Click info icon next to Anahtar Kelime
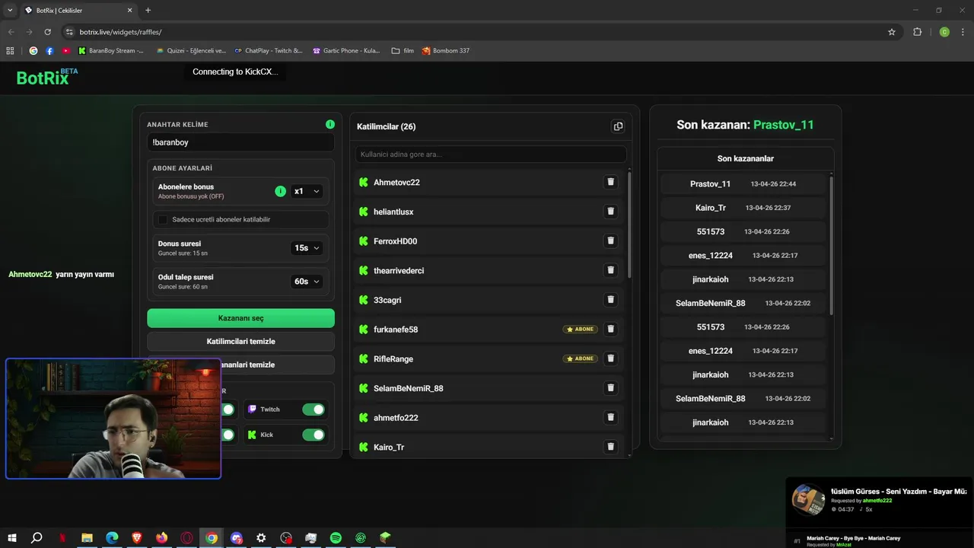The width and height of the screenshot is (974, 548). pyautogui.click(x=330, y=124)
